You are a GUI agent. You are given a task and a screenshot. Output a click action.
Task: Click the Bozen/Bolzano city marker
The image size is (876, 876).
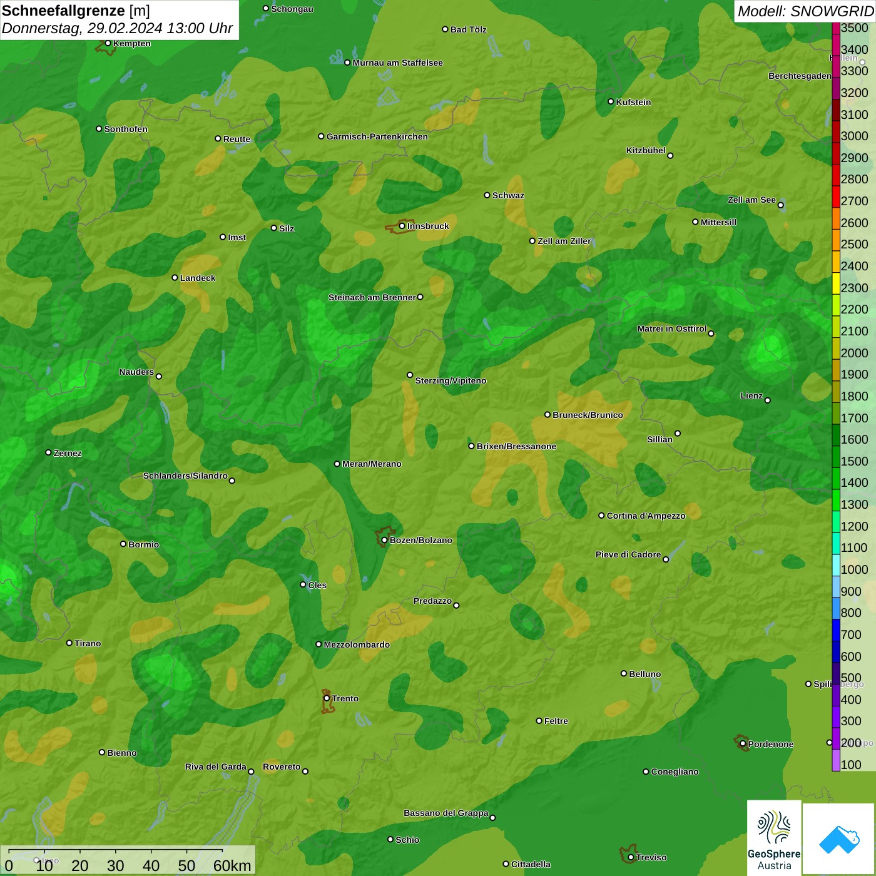(x=384, y=540)
